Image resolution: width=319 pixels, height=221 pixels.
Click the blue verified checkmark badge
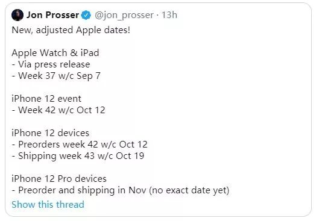click(x=86, y=15)
